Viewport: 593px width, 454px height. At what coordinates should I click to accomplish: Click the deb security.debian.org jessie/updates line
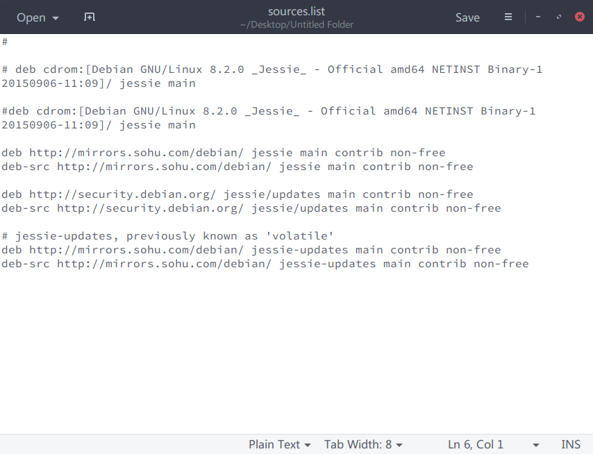tap(236, 194)
